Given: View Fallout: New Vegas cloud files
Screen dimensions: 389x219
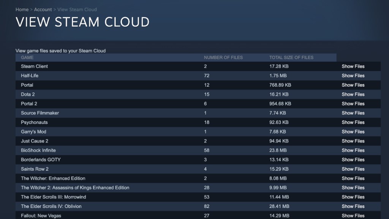Looking at the screenshot, I should 353,216.
